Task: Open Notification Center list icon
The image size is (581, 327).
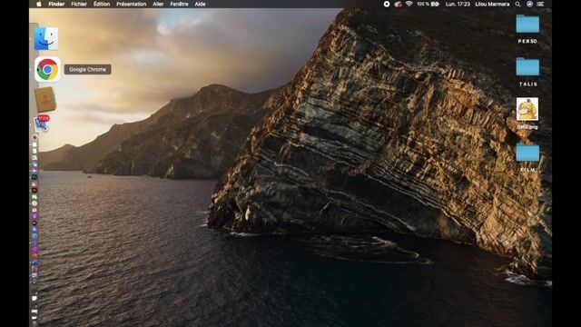Action: (541, 4)
